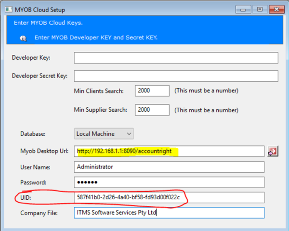Click the 'Database:' label
The height and width of the screenshot is (231, 289).
(x=33, y=133)
